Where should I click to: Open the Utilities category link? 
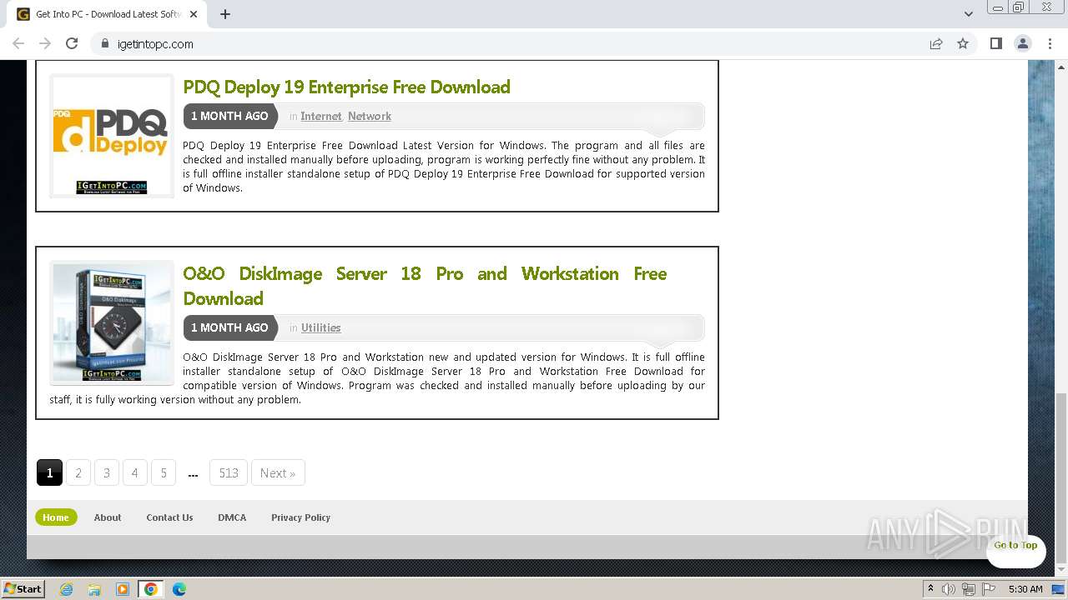(321, 328)
